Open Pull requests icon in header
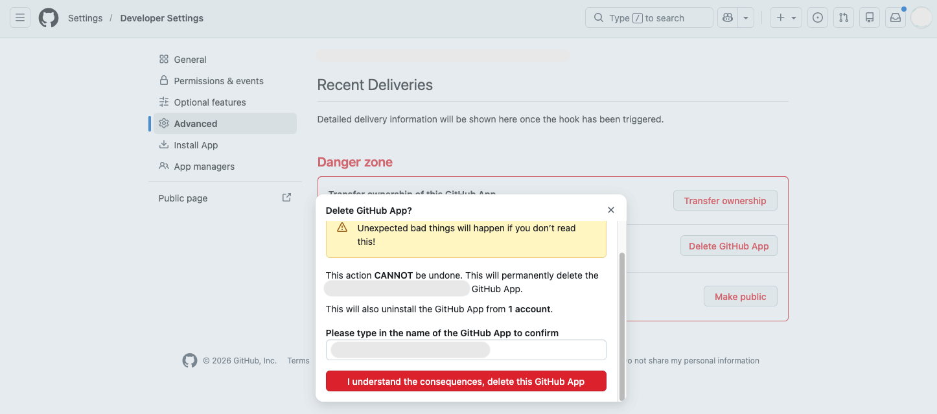This screenshot has width=937, height=414. tap(844, 17)
